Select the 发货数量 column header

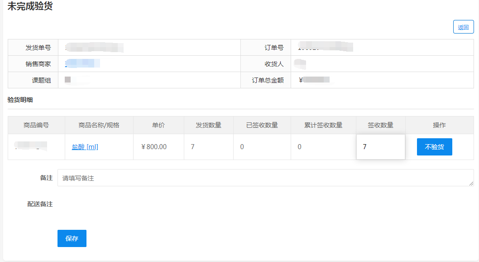coord(208,125)
